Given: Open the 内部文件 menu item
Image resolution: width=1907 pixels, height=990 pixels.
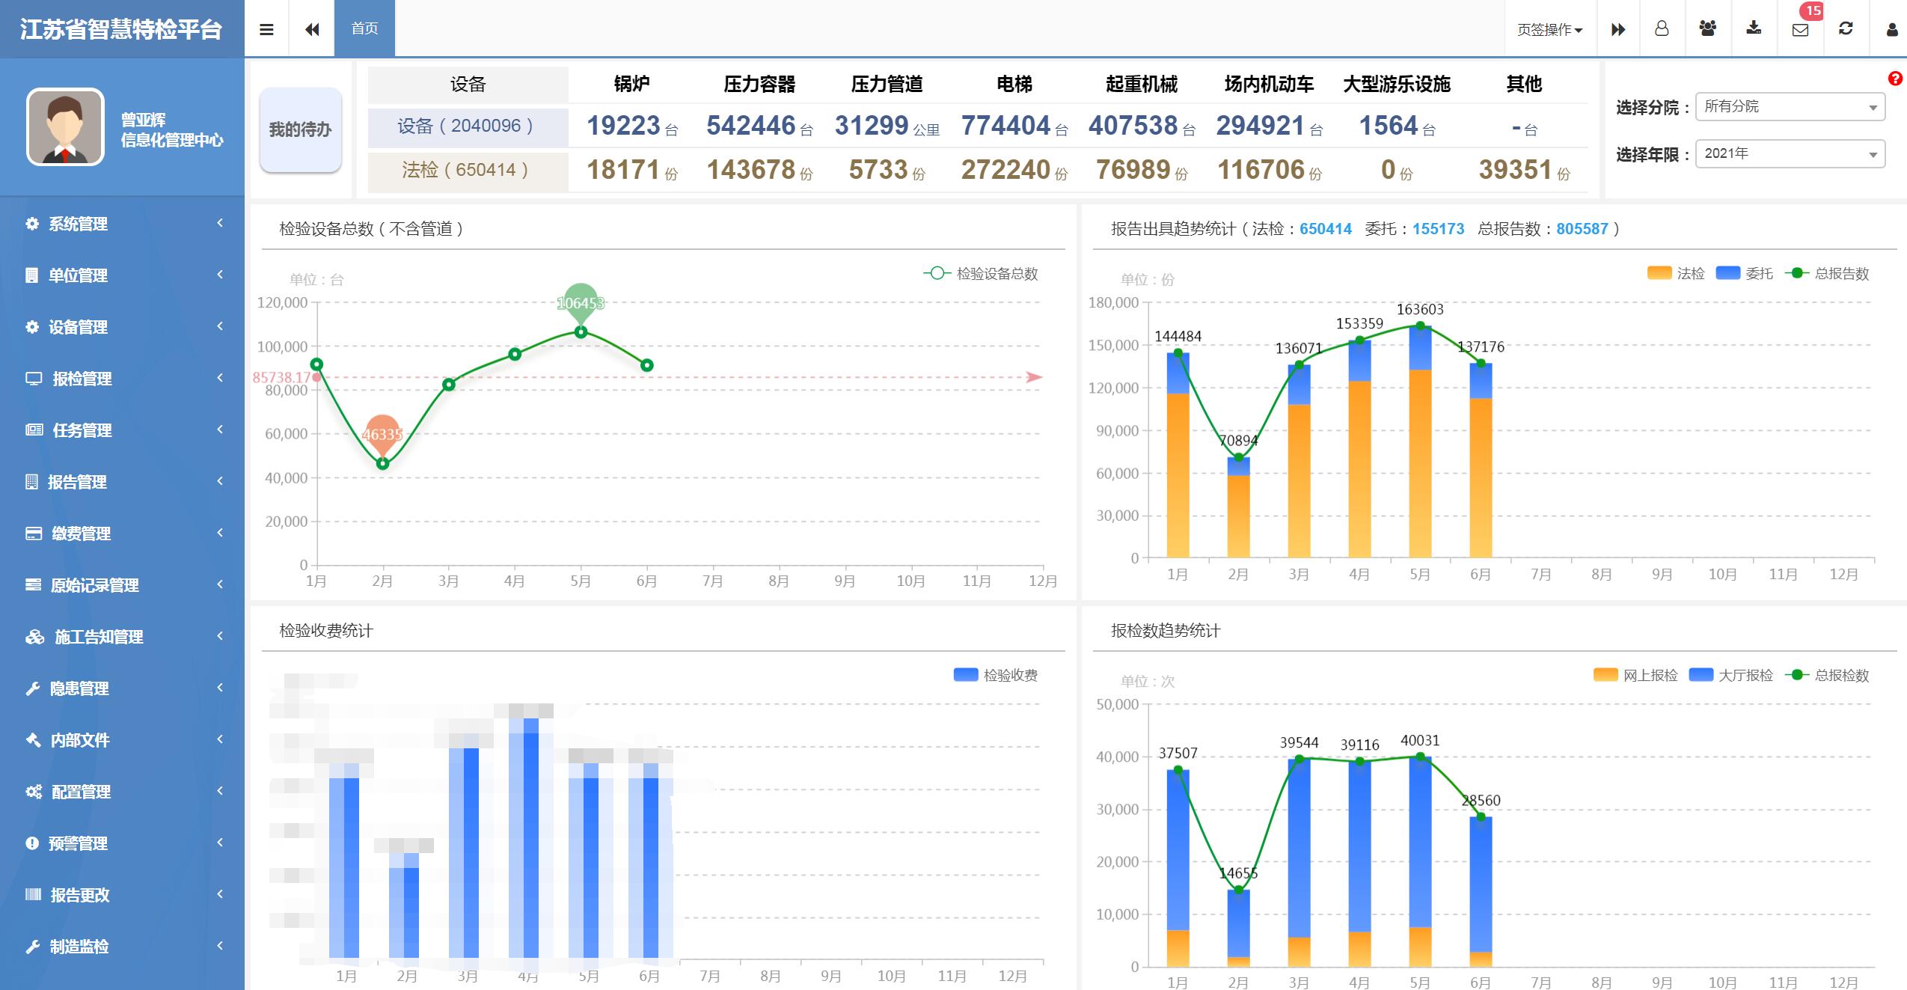Looking at the screenshot, I should tap(122, 739).
